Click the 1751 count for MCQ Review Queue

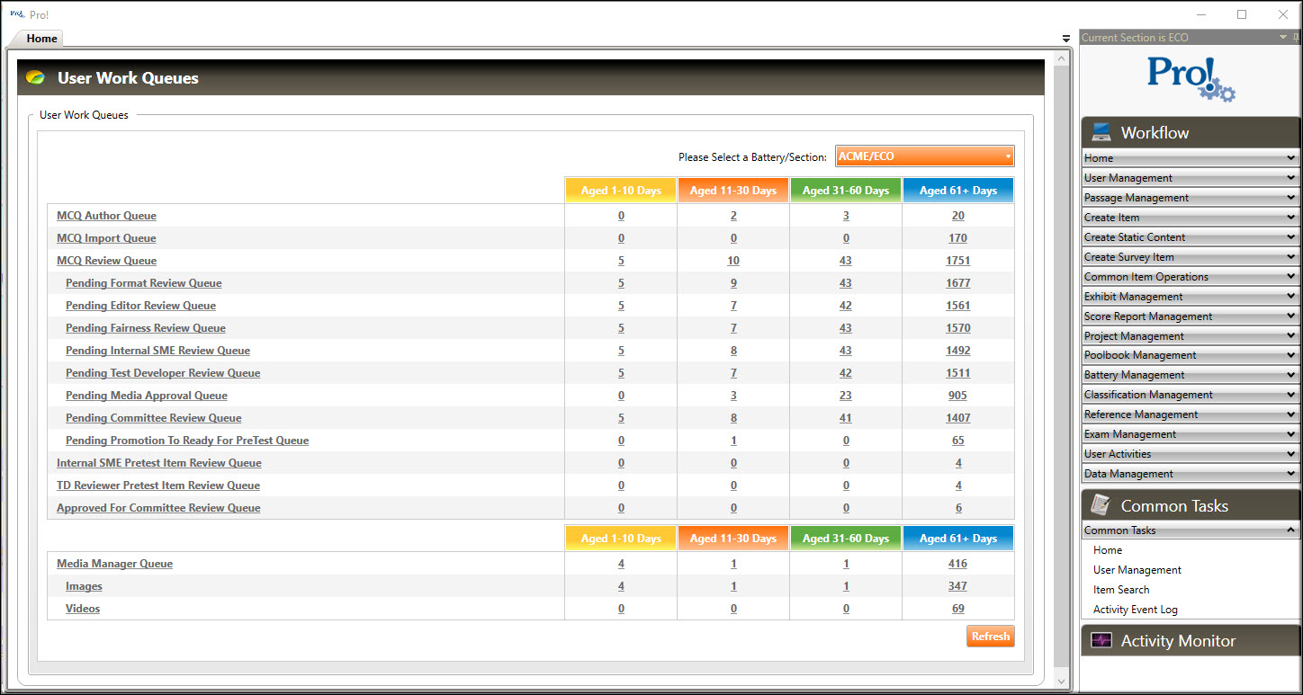click(957, 261)
